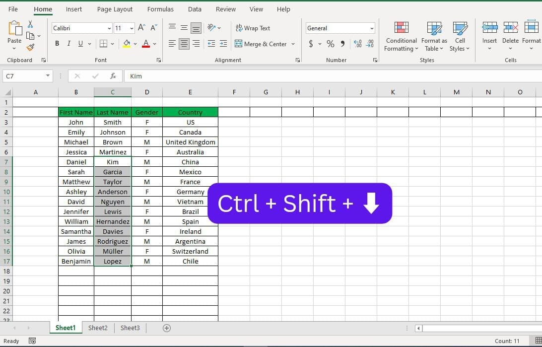Switch to the Formulas tab
The width and height of the screenshot is (542, 347).
[160, 9]
